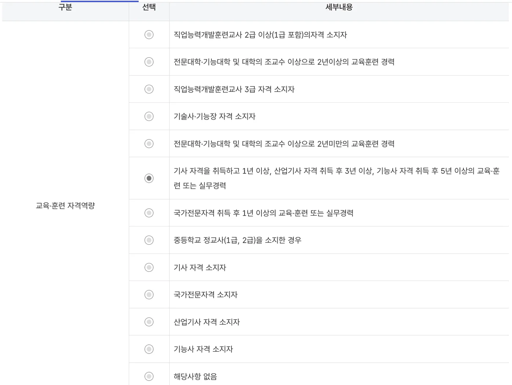Select radio for 조교수 이상 2년미만의 교육훈련 경력
The height and width of the screenshot is (385, 512).
click(149, 144)
